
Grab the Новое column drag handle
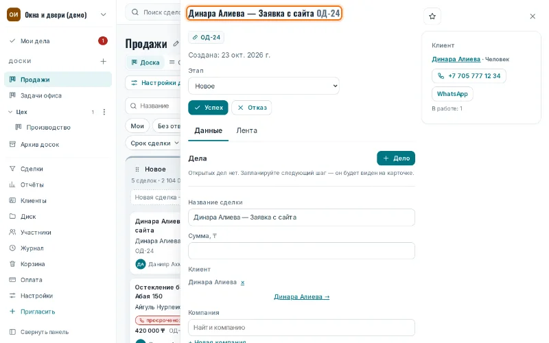pyautogui.click(x=137, y=169)
